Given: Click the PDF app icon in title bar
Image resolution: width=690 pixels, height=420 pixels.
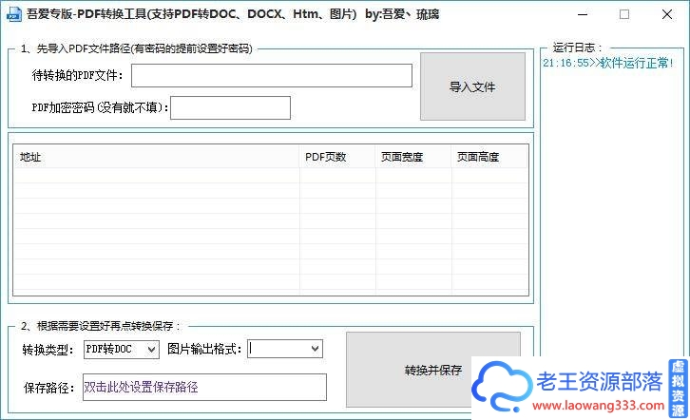Looking at the screenshot, I should [x=13, y=14].
